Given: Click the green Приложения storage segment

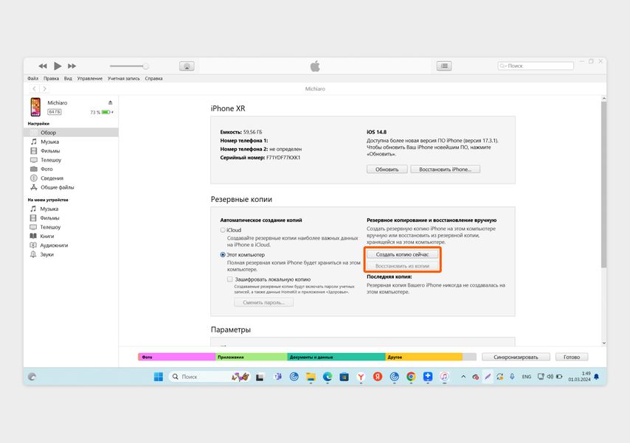Looking at the screenshot, I should [x=252, y=357].
